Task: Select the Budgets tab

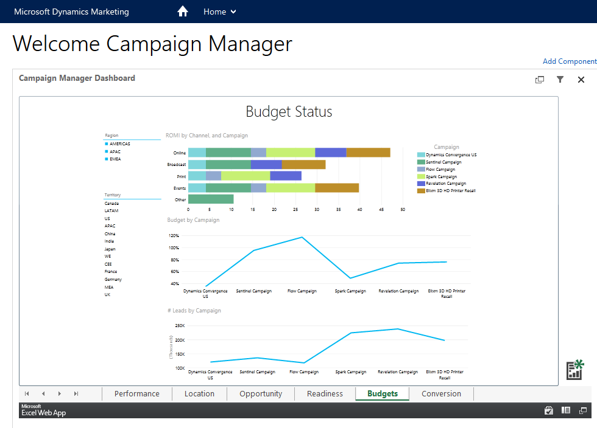Action: [x=383, y=394]
